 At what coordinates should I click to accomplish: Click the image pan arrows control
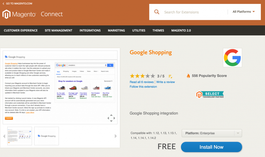[x=111, y=118]
